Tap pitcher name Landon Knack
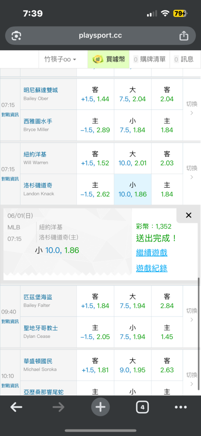 (39, 194)
